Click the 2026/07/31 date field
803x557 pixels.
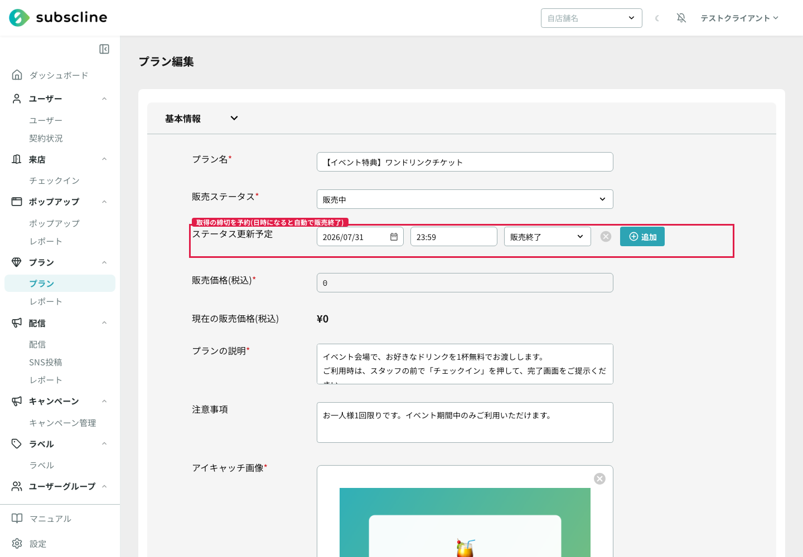(x=360, y=237)
